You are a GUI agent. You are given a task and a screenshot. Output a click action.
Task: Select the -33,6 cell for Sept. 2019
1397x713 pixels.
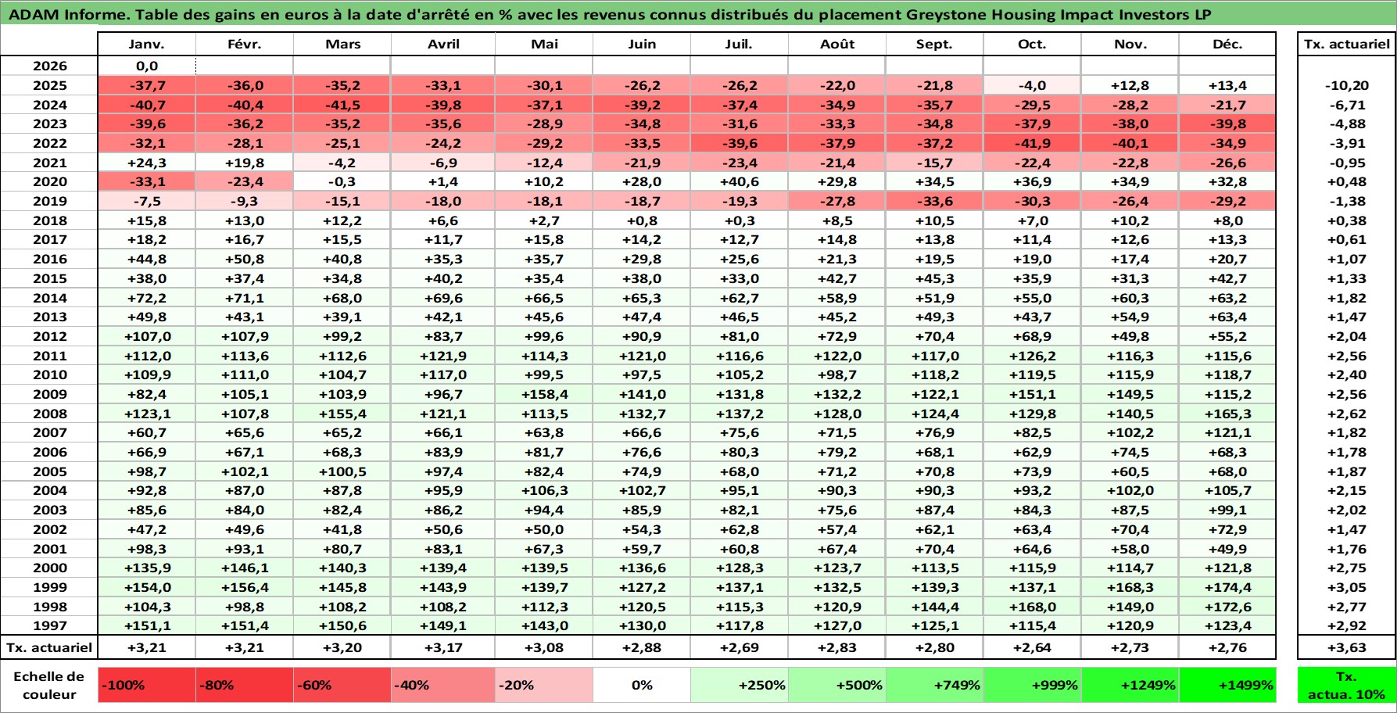point(935,201)
